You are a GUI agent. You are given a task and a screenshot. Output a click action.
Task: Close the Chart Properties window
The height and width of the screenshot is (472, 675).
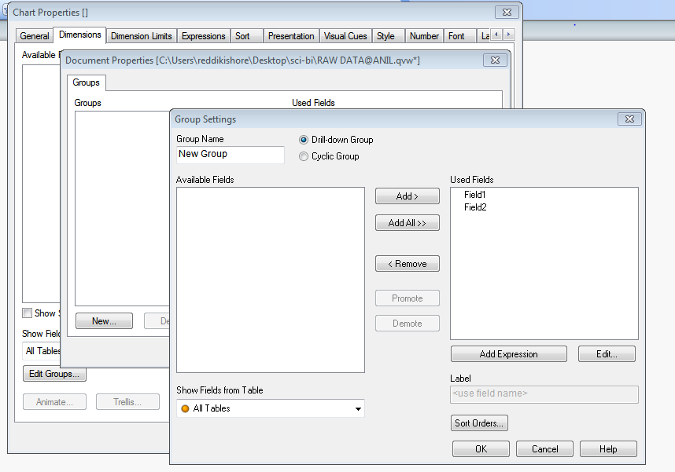507,13
